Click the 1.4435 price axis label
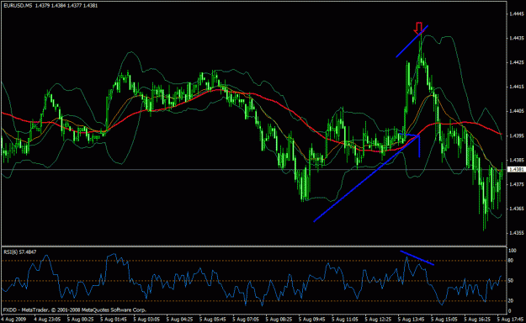 [516, 38]
